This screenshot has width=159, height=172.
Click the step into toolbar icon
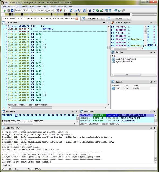(71, 11)
